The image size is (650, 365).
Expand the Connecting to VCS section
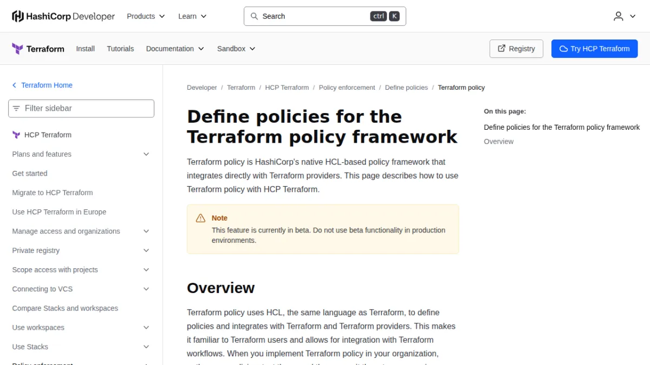(x=146, y=289)
